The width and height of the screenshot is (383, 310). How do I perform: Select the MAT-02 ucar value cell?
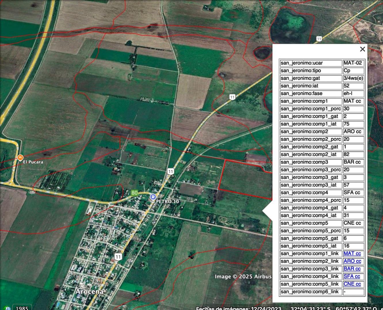pos(353,63)
